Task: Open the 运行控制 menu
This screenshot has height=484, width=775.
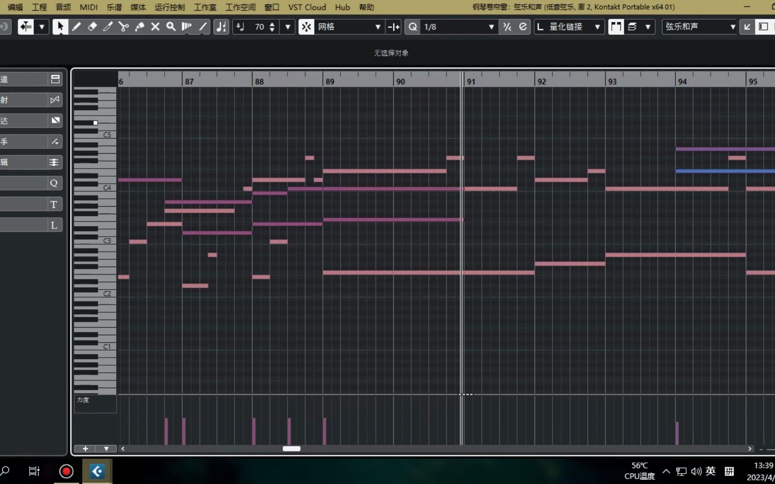Action: click(170, 7)
